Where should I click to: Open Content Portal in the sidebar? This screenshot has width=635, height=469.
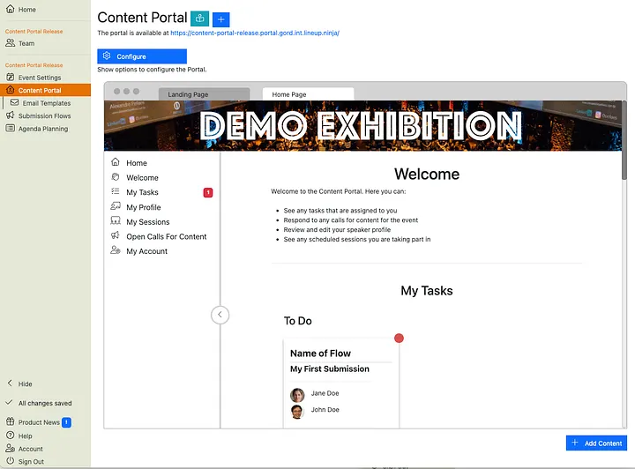point(45,90)
